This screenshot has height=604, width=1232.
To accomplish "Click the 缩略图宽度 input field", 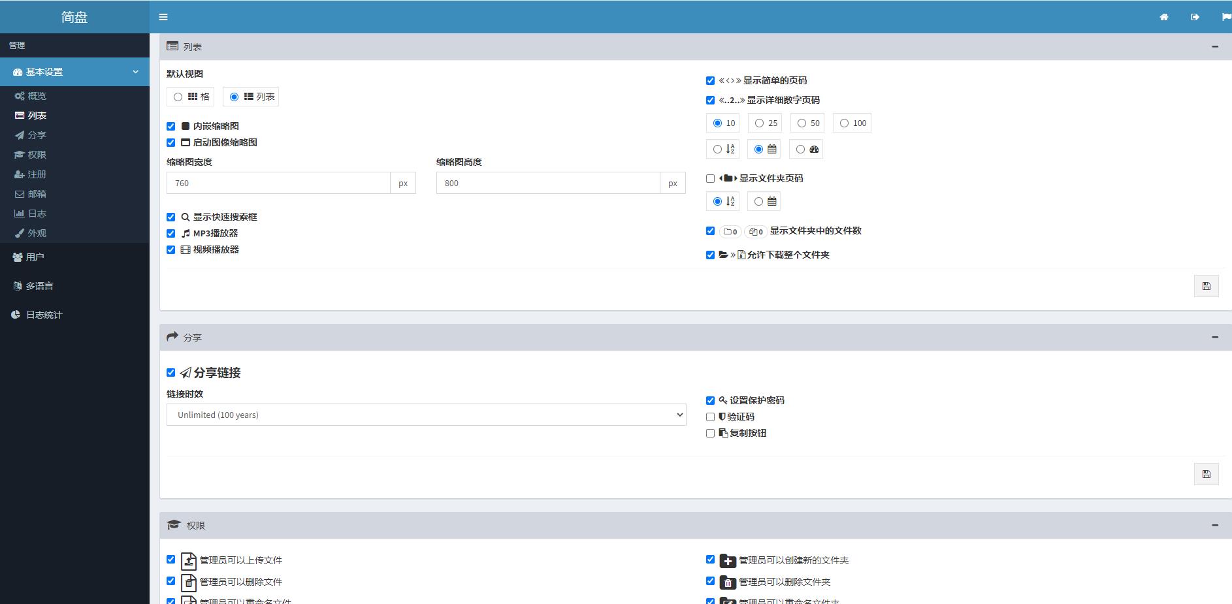I will pos(278,183).
